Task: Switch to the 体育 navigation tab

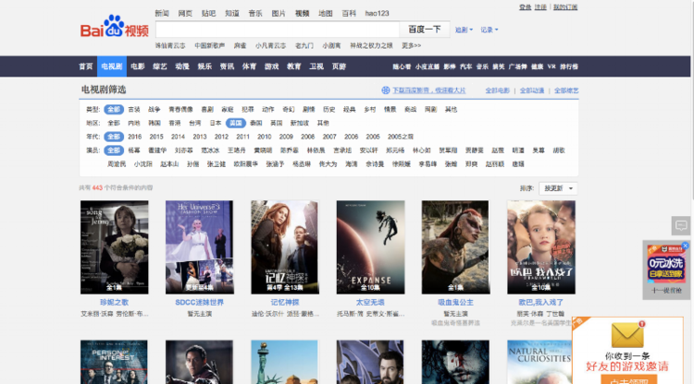Action: pos(249,66)
